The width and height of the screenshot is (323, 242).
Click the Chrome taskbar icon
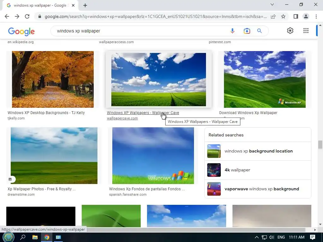(47, 237)
